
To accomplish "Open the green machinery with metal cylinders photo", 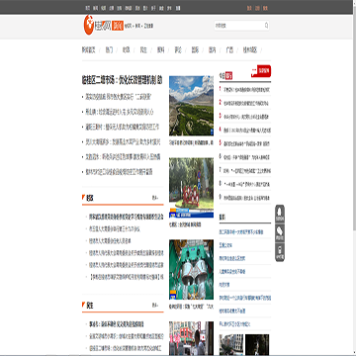I will [191, 269].
